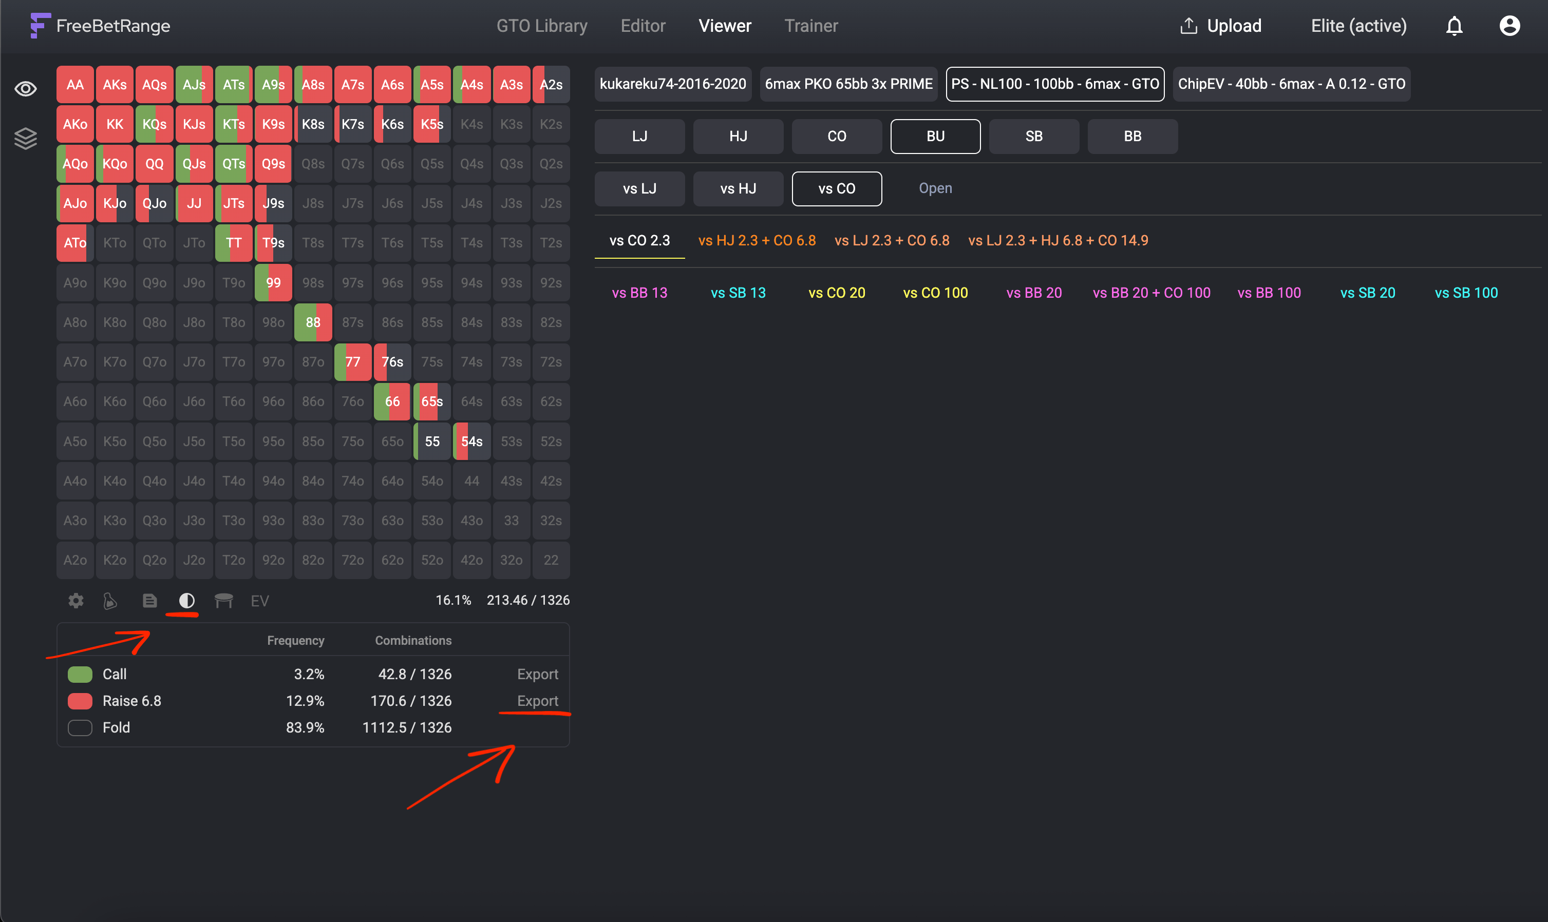Enable the Open action filter
Image resolution: width=1548 pixels, height=922 pixels.
pos(935,188)
